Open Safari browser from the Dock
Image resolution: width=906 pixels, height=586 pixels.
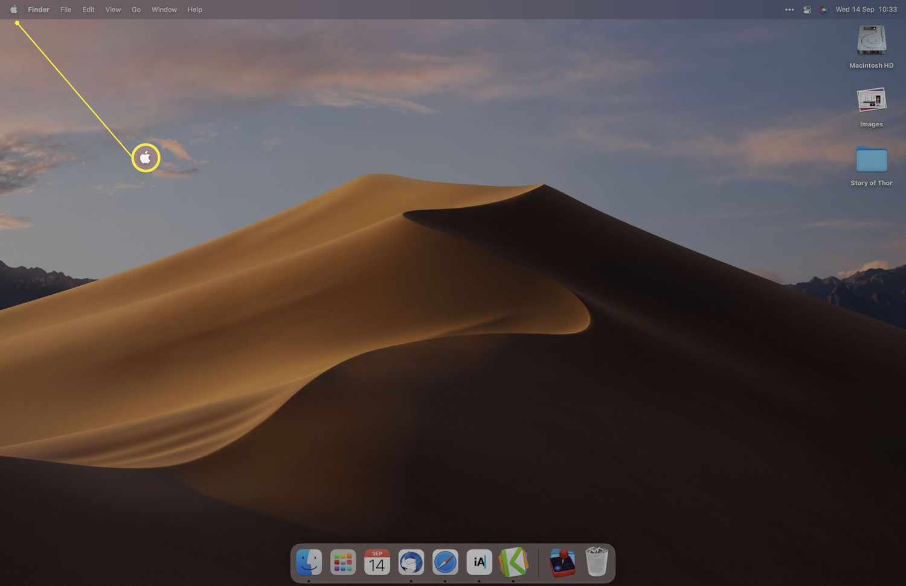click(x=445, y=562)
